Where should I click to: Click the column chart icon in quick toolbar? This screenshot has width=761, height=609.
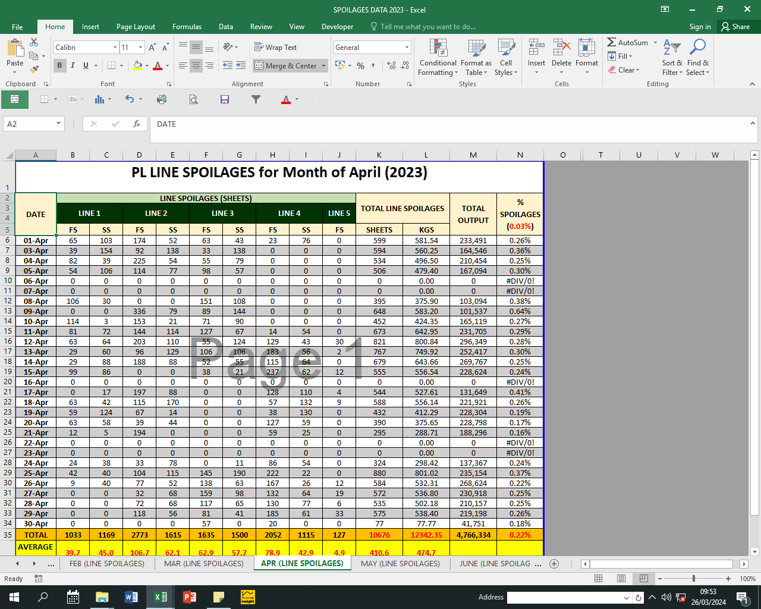(x=99, y=99)
